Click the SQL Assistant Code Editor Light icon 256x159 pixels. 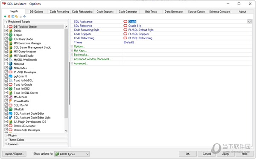(x=10, y=117)
